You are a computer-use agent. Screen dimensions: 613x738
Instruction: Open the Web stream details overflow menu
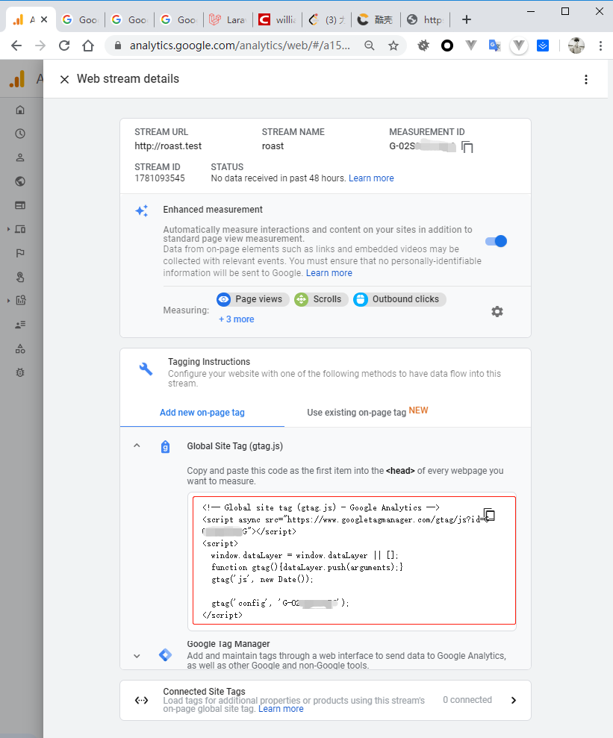click(x=586, y=78)
